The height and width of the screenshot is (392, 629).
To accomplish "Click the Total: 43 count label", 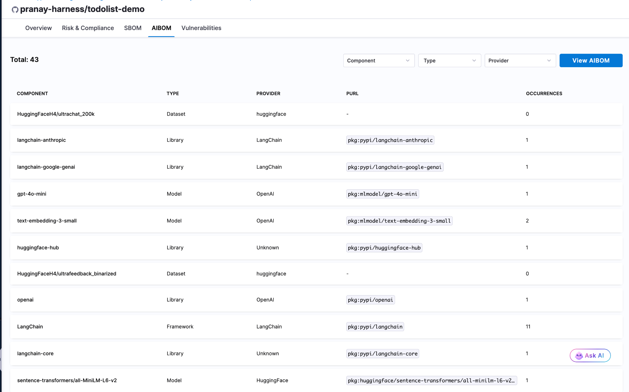I will [x=25, y=60].
